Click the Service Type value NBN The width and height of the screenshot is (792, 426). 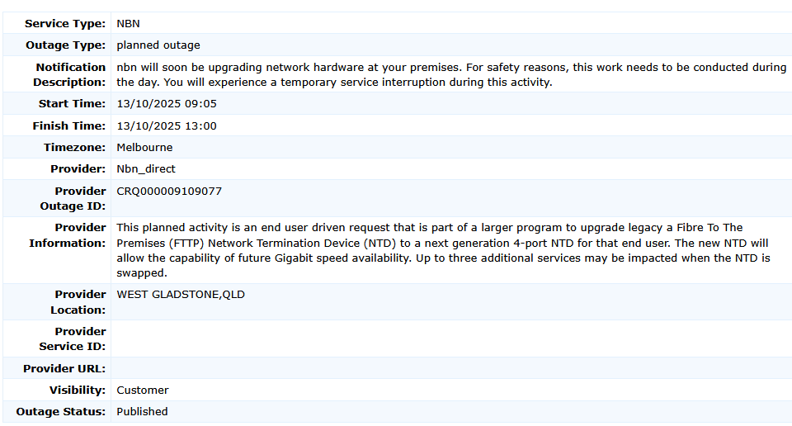(129, 24)
